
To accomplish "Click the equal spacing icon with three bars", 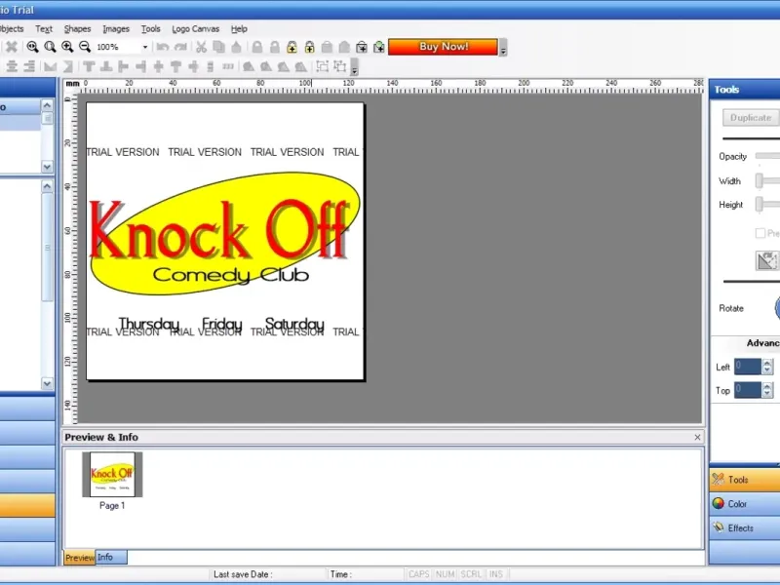I will 228,66.
